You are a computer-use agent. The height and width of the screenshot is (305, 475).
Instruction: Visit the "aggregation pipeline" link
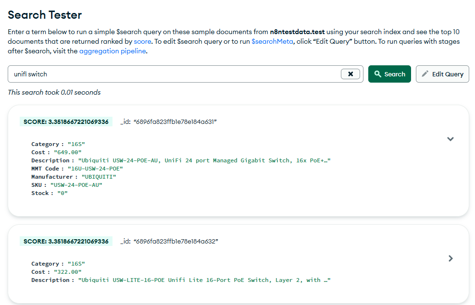click(x=112, y=51)
